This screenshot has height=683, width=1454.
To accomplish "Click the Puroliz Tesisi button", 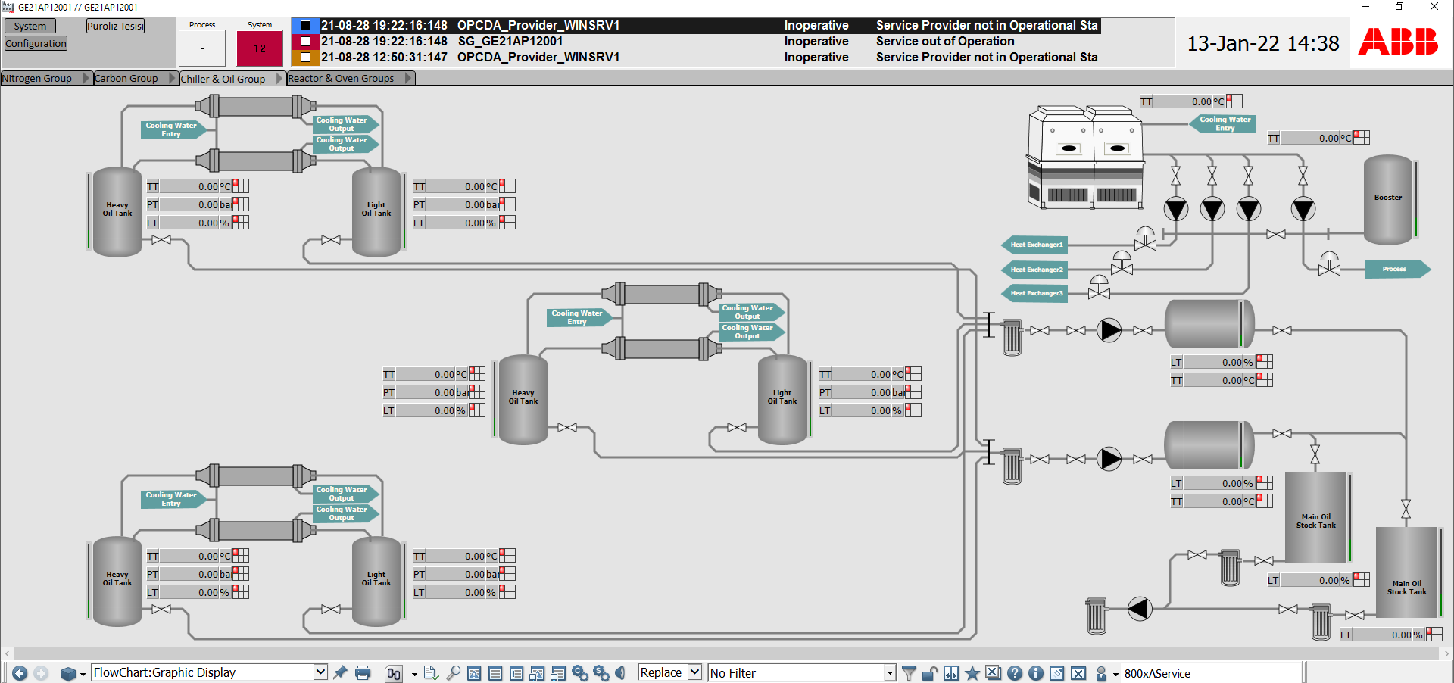I will 115,26.
